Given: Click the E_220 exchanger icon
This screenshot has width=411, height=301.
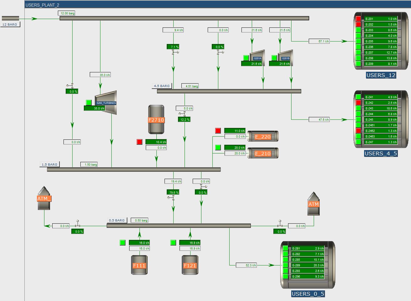Looking at the screenshot, I should pos(263,137).
